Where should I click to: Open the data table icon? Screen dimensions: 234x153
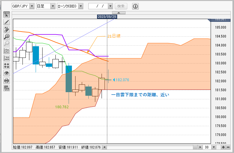tap(7, 88)
